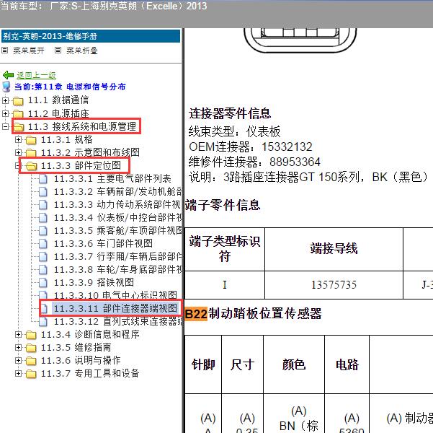Click folder icon of 11.1 数据通信

(x=18, y=100)
